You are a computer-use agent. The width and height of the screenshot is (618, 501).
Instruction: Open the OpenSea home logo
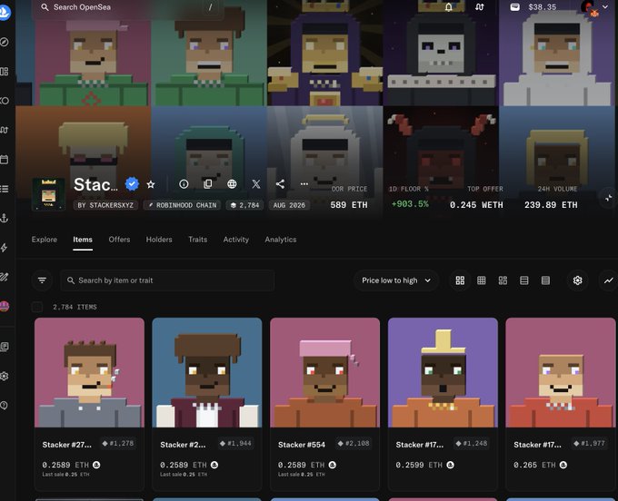4,12
